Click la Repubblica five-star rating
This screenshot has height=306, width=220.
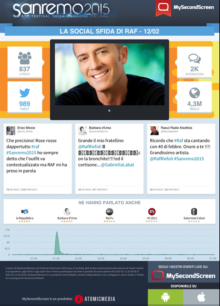point(25,221)
